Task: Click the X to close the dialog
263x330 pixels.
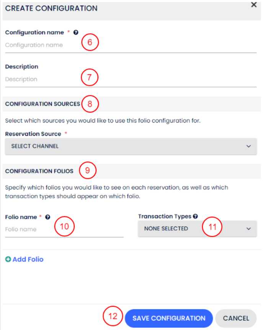Action: click(254, 5)
